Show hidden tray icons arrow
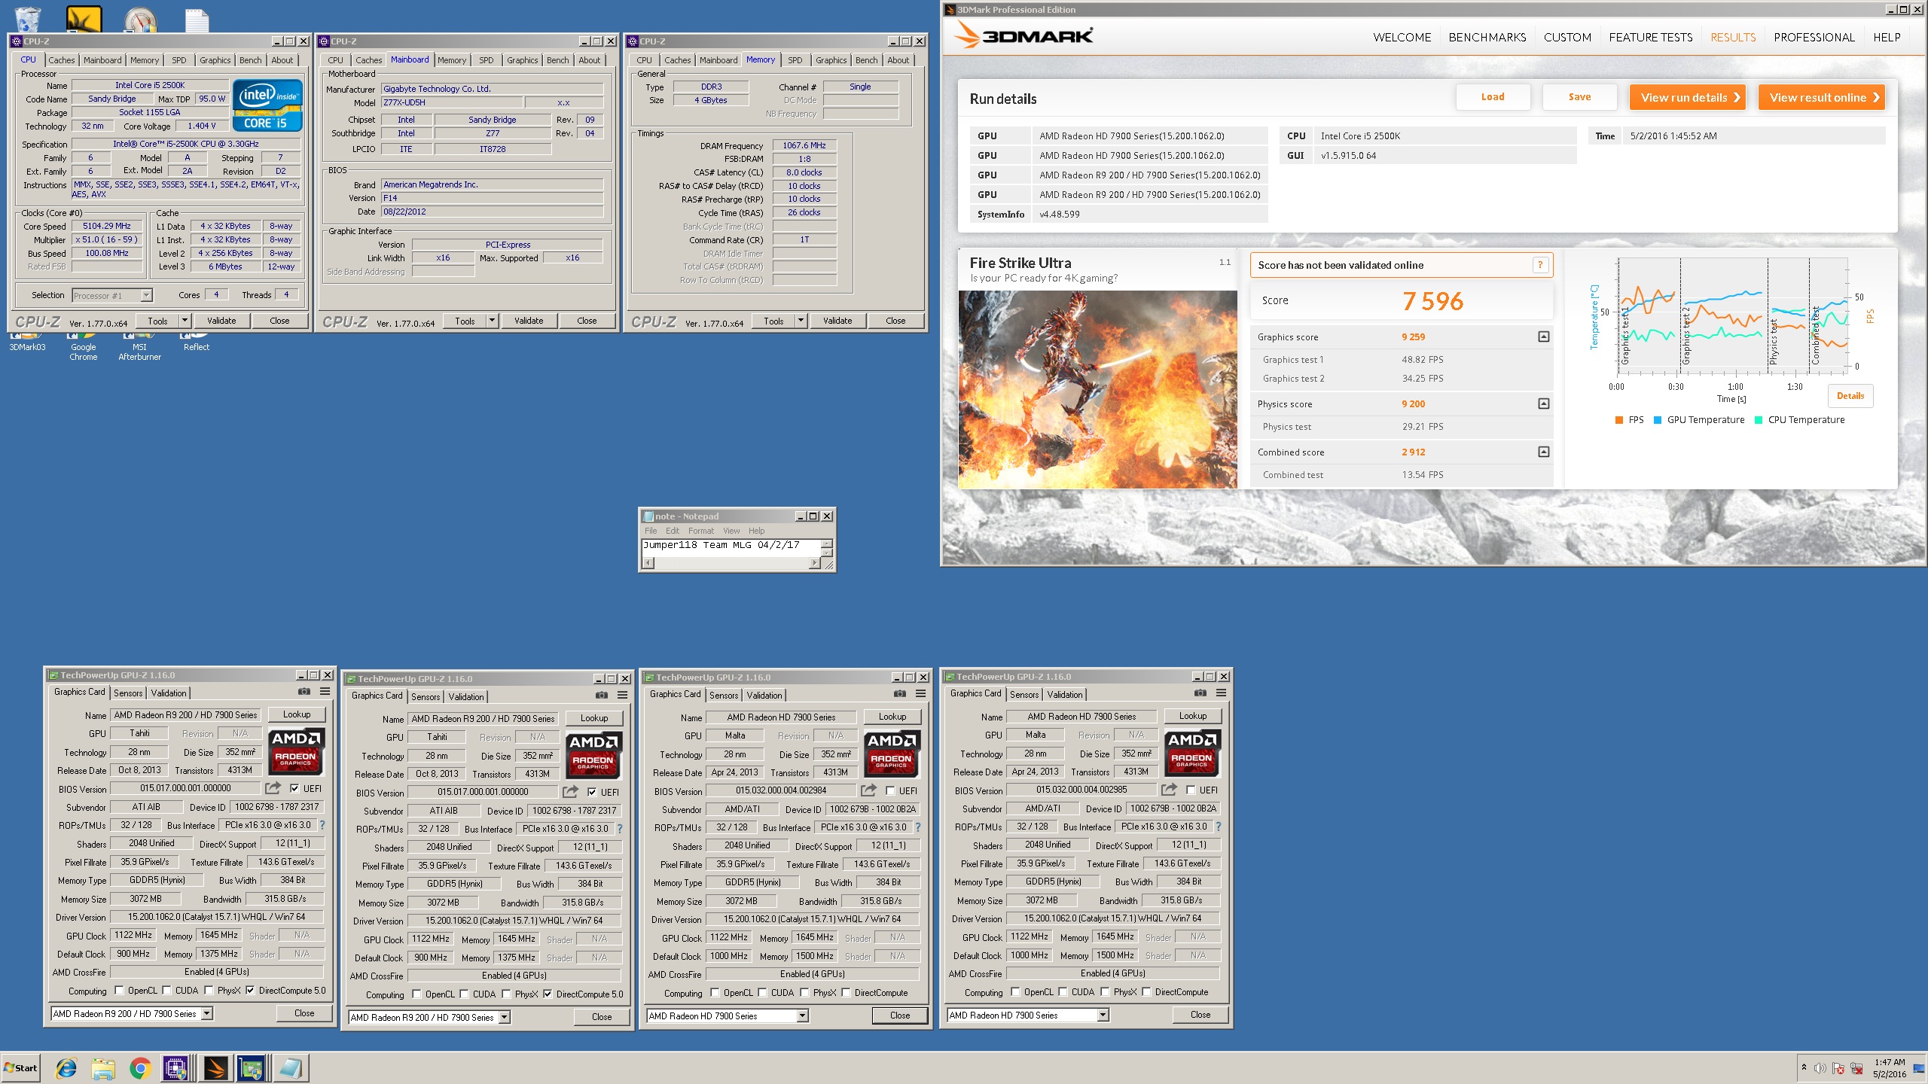Image resolution: width=1928 pixels, height=1084 pixels. coord(1804,1067)
